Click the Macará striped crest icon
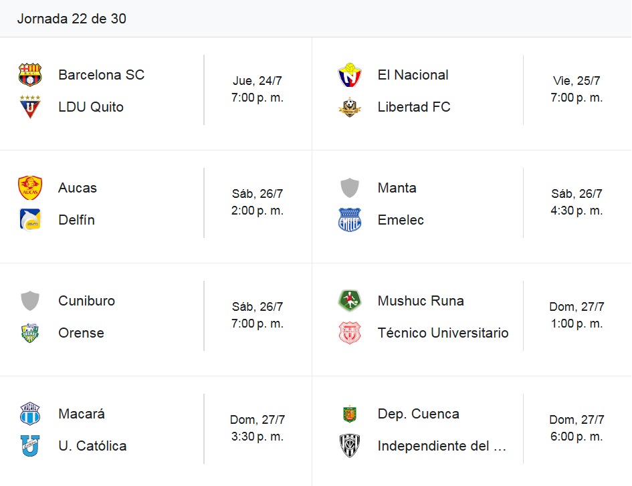 30,413
